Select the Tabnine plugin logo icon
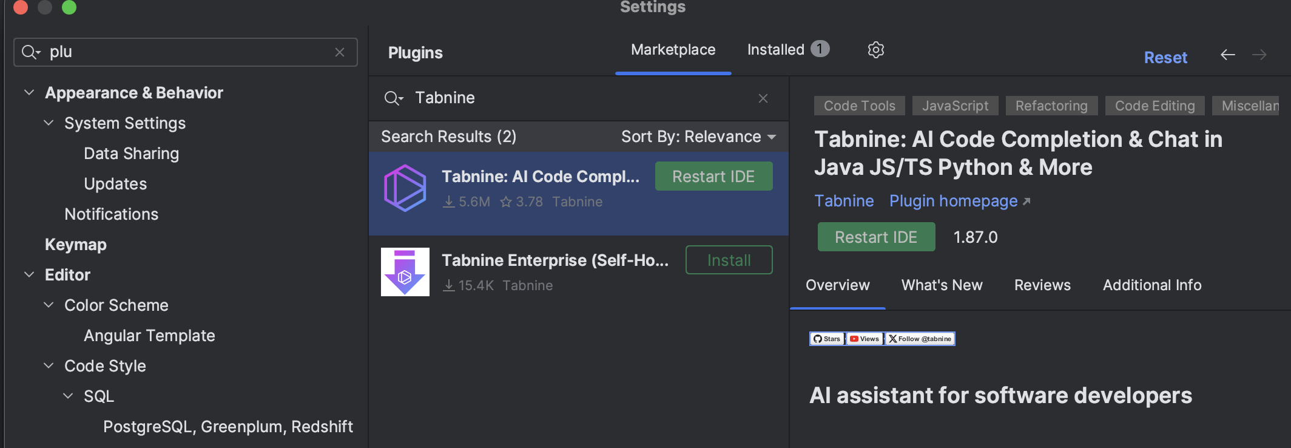Viewport: 1291px width, 448px height. pos(405,188)
